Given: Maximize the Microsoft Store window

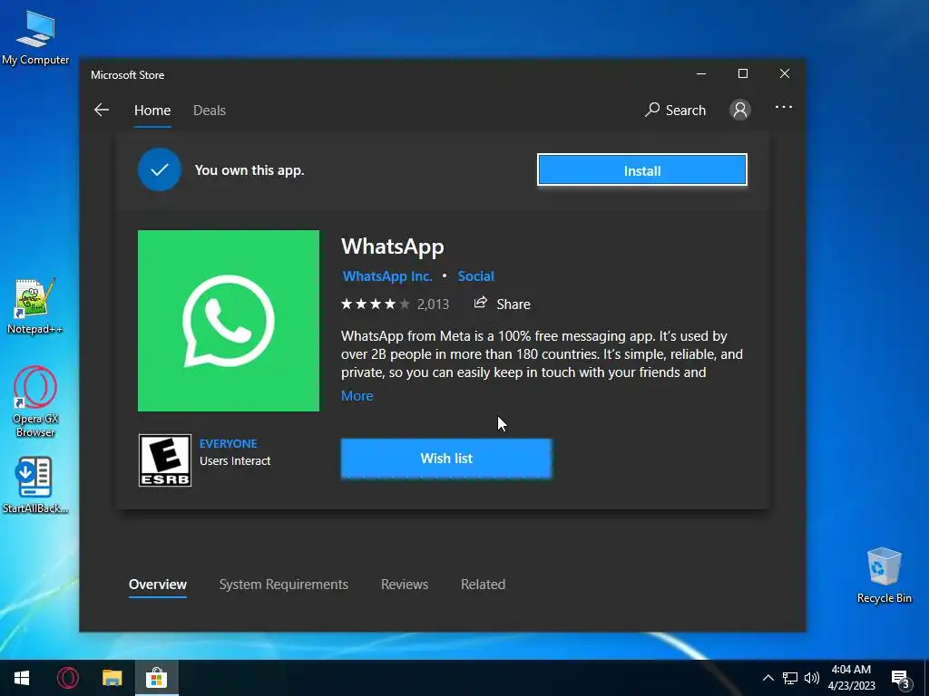Looking at the screenshot, I should coord(743,73).
